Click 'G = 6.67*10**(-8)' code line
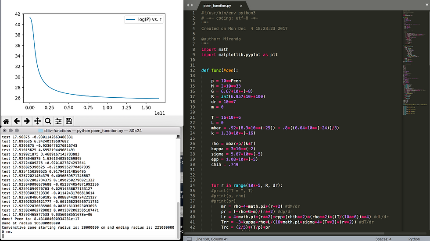Image resolution: width=430 pixels, height=241 pixels. pyautogui.click(x=232, y=91)
